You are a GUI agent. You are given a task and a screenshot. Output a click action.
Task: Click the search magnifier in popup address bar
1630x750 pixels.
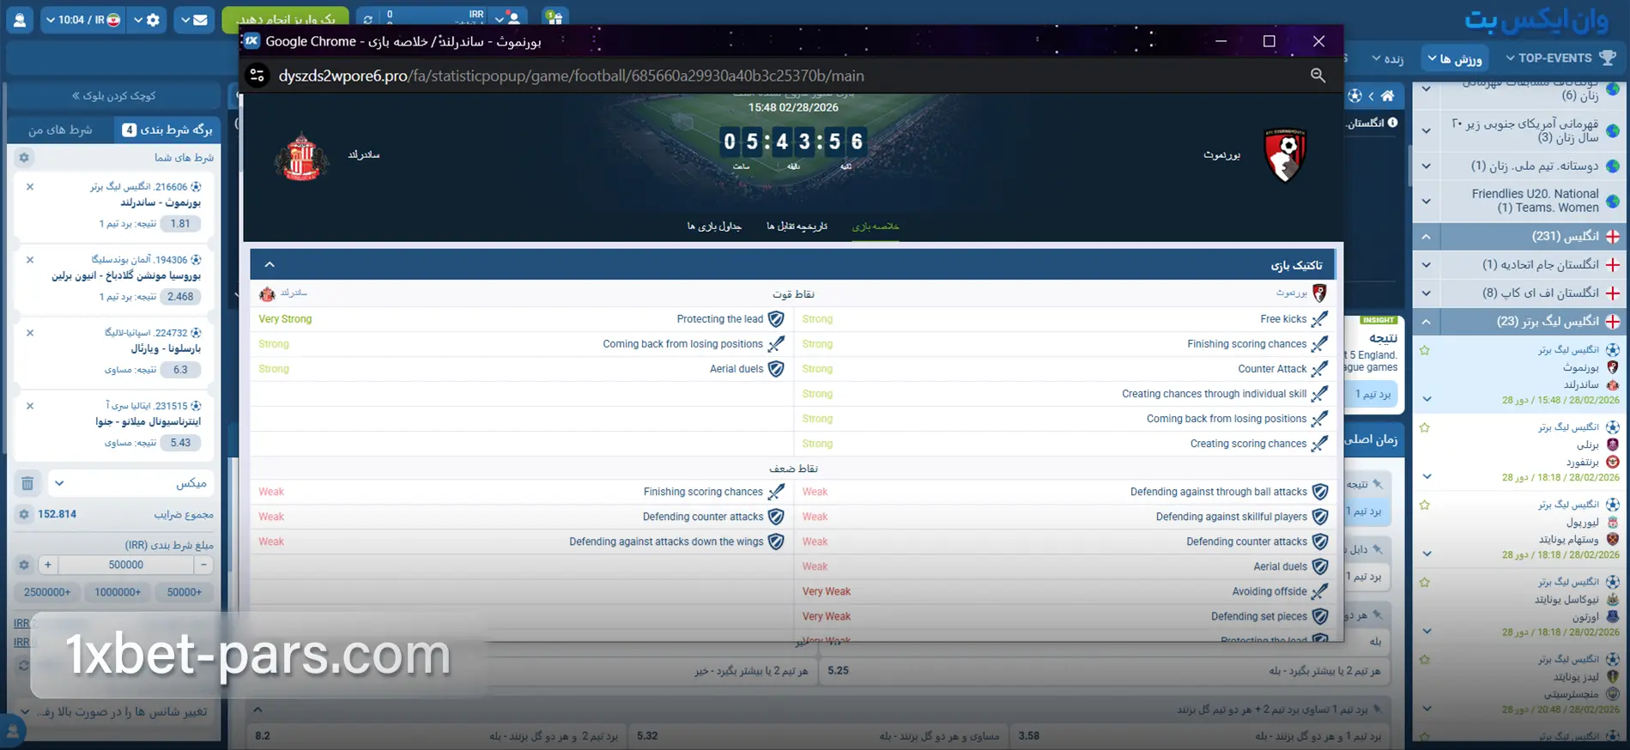click(1318, 76)
